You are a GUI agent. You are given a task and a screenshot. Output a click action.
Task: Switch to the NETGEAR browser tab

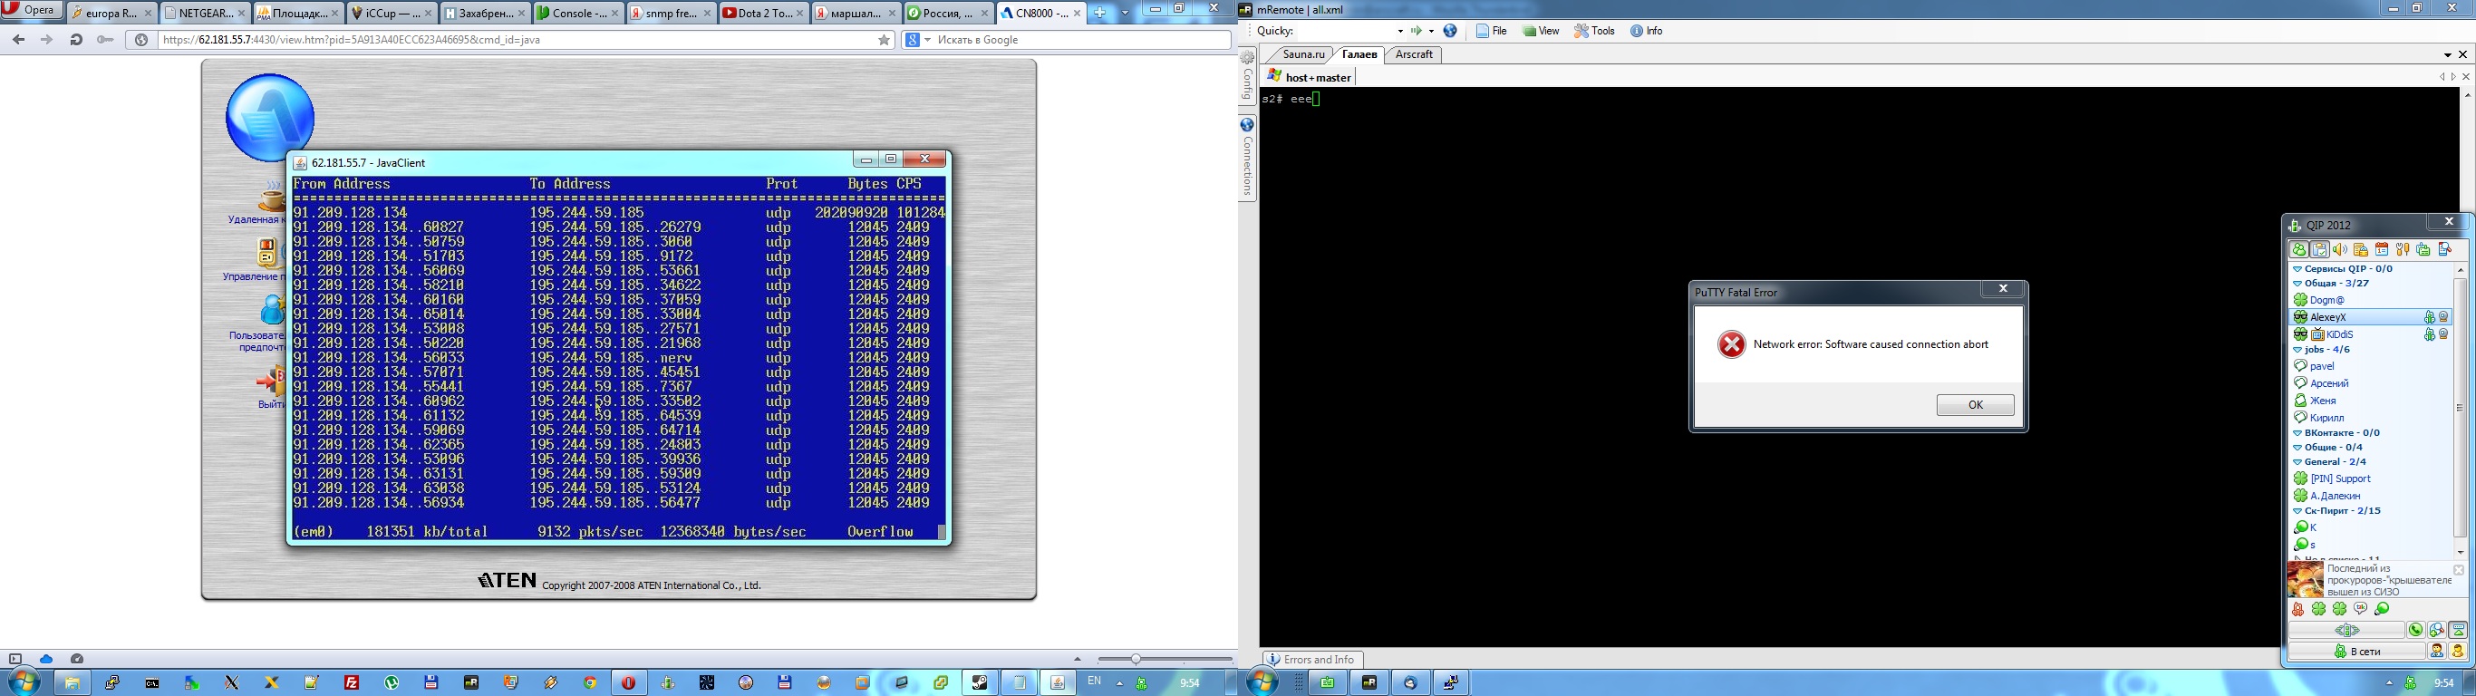[207, 13]
